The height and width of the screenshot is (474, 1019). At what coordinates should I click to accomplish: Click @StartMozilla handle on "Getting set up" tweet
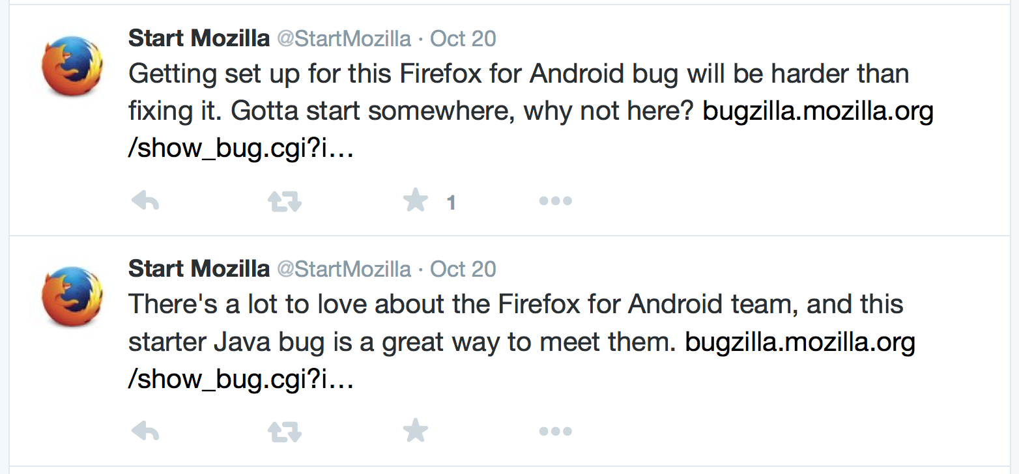(x=344, y=39)
